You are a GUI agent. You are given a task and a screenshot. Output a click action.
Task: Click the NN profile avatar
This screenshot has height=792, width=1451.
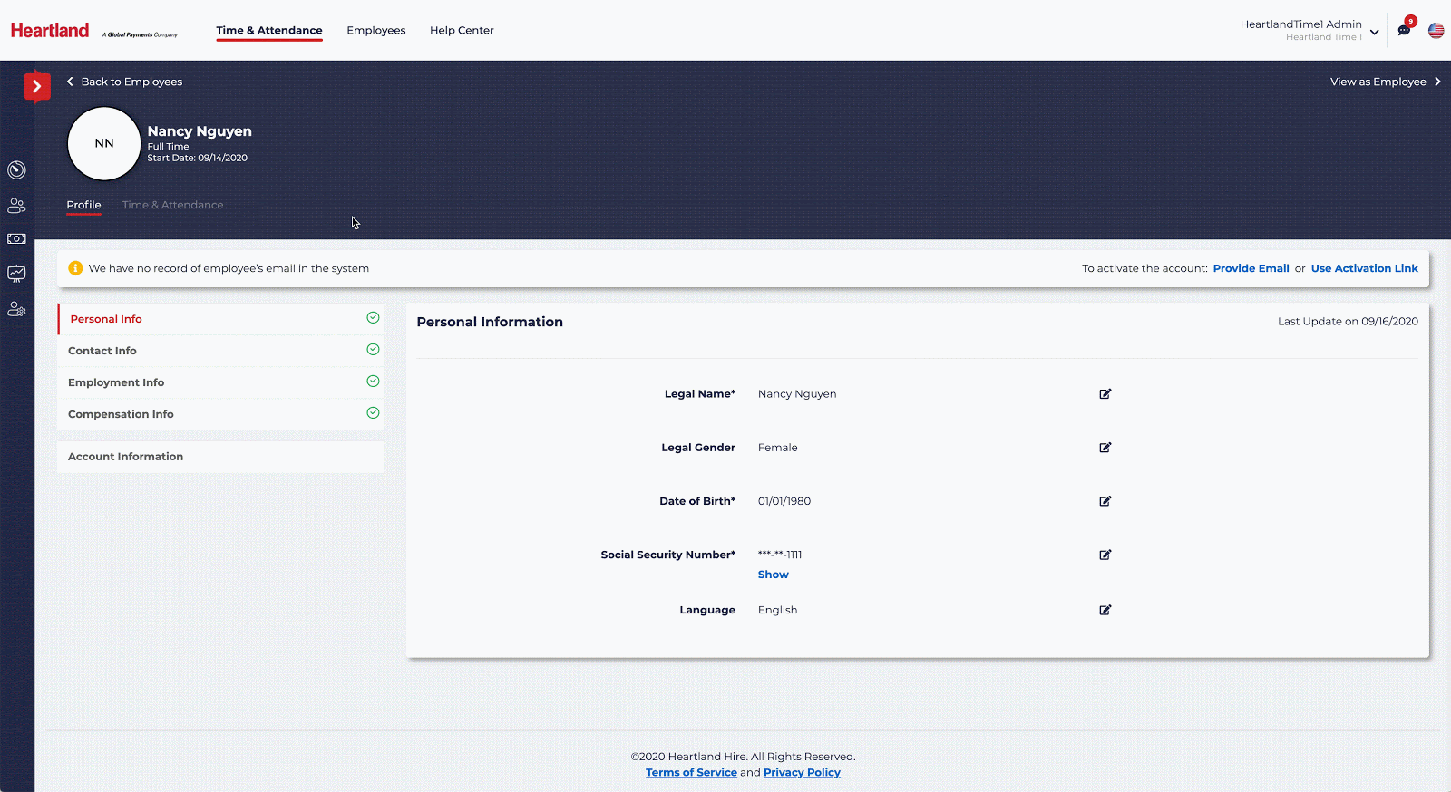point(104,143)
